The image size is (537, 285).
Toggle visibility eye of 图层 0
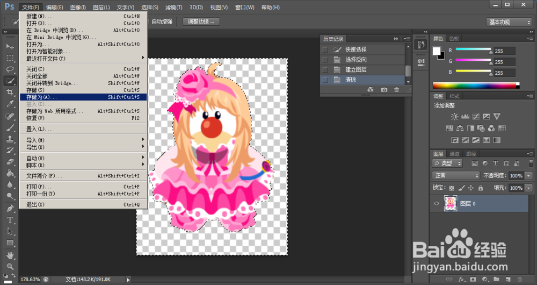pos(436,203)
